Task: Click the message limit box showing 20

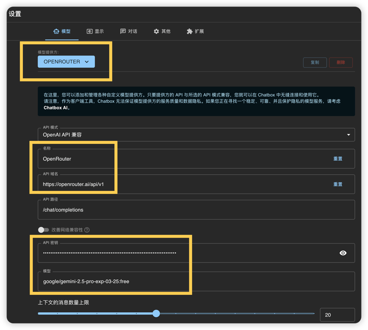Action: click(x=337, y=315)
